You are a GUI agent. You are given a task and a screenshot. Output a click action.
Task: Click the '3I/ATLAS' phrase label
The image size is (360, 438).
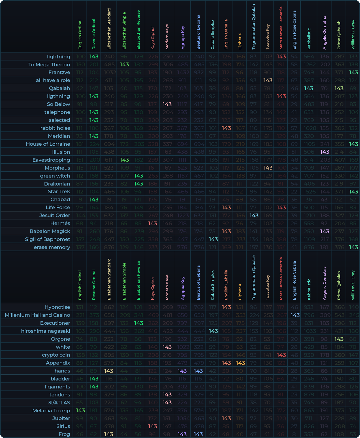click(x=59, y=403)
